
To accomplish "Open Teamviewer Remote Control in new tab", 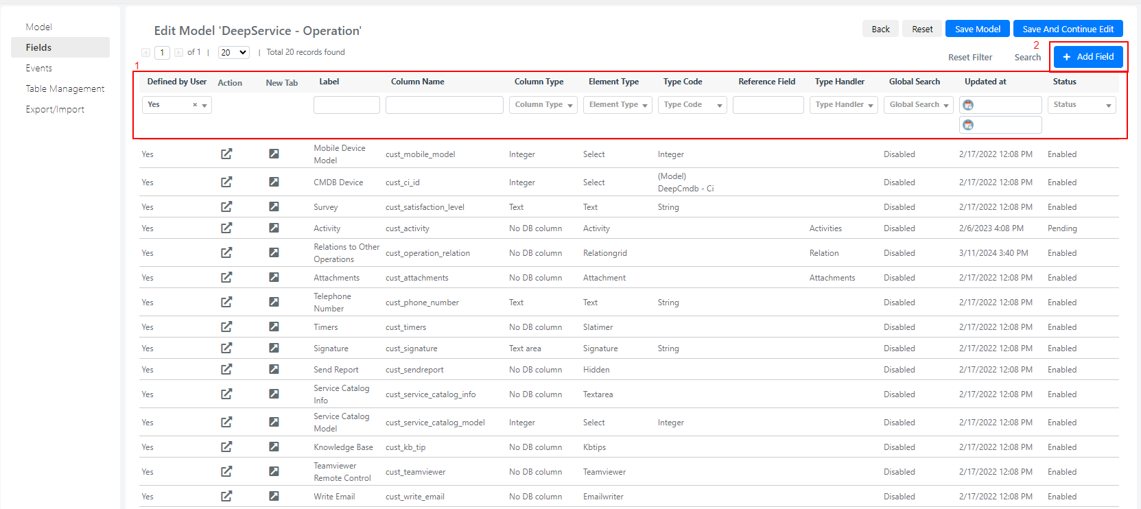I will click(x=274, y=471).
